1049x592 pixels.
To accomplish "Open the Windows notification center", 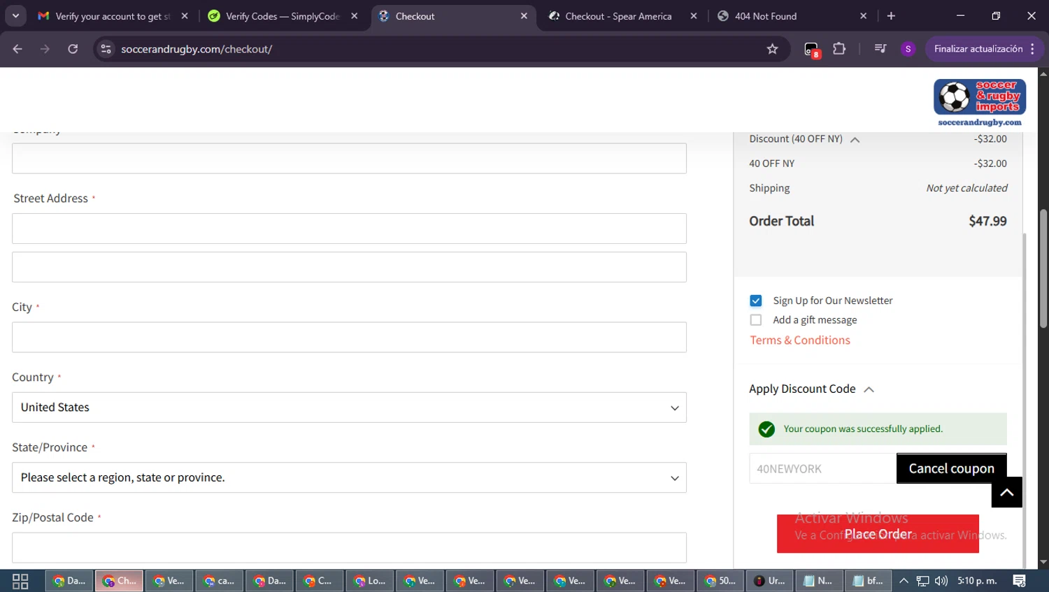I will 1019,581.
